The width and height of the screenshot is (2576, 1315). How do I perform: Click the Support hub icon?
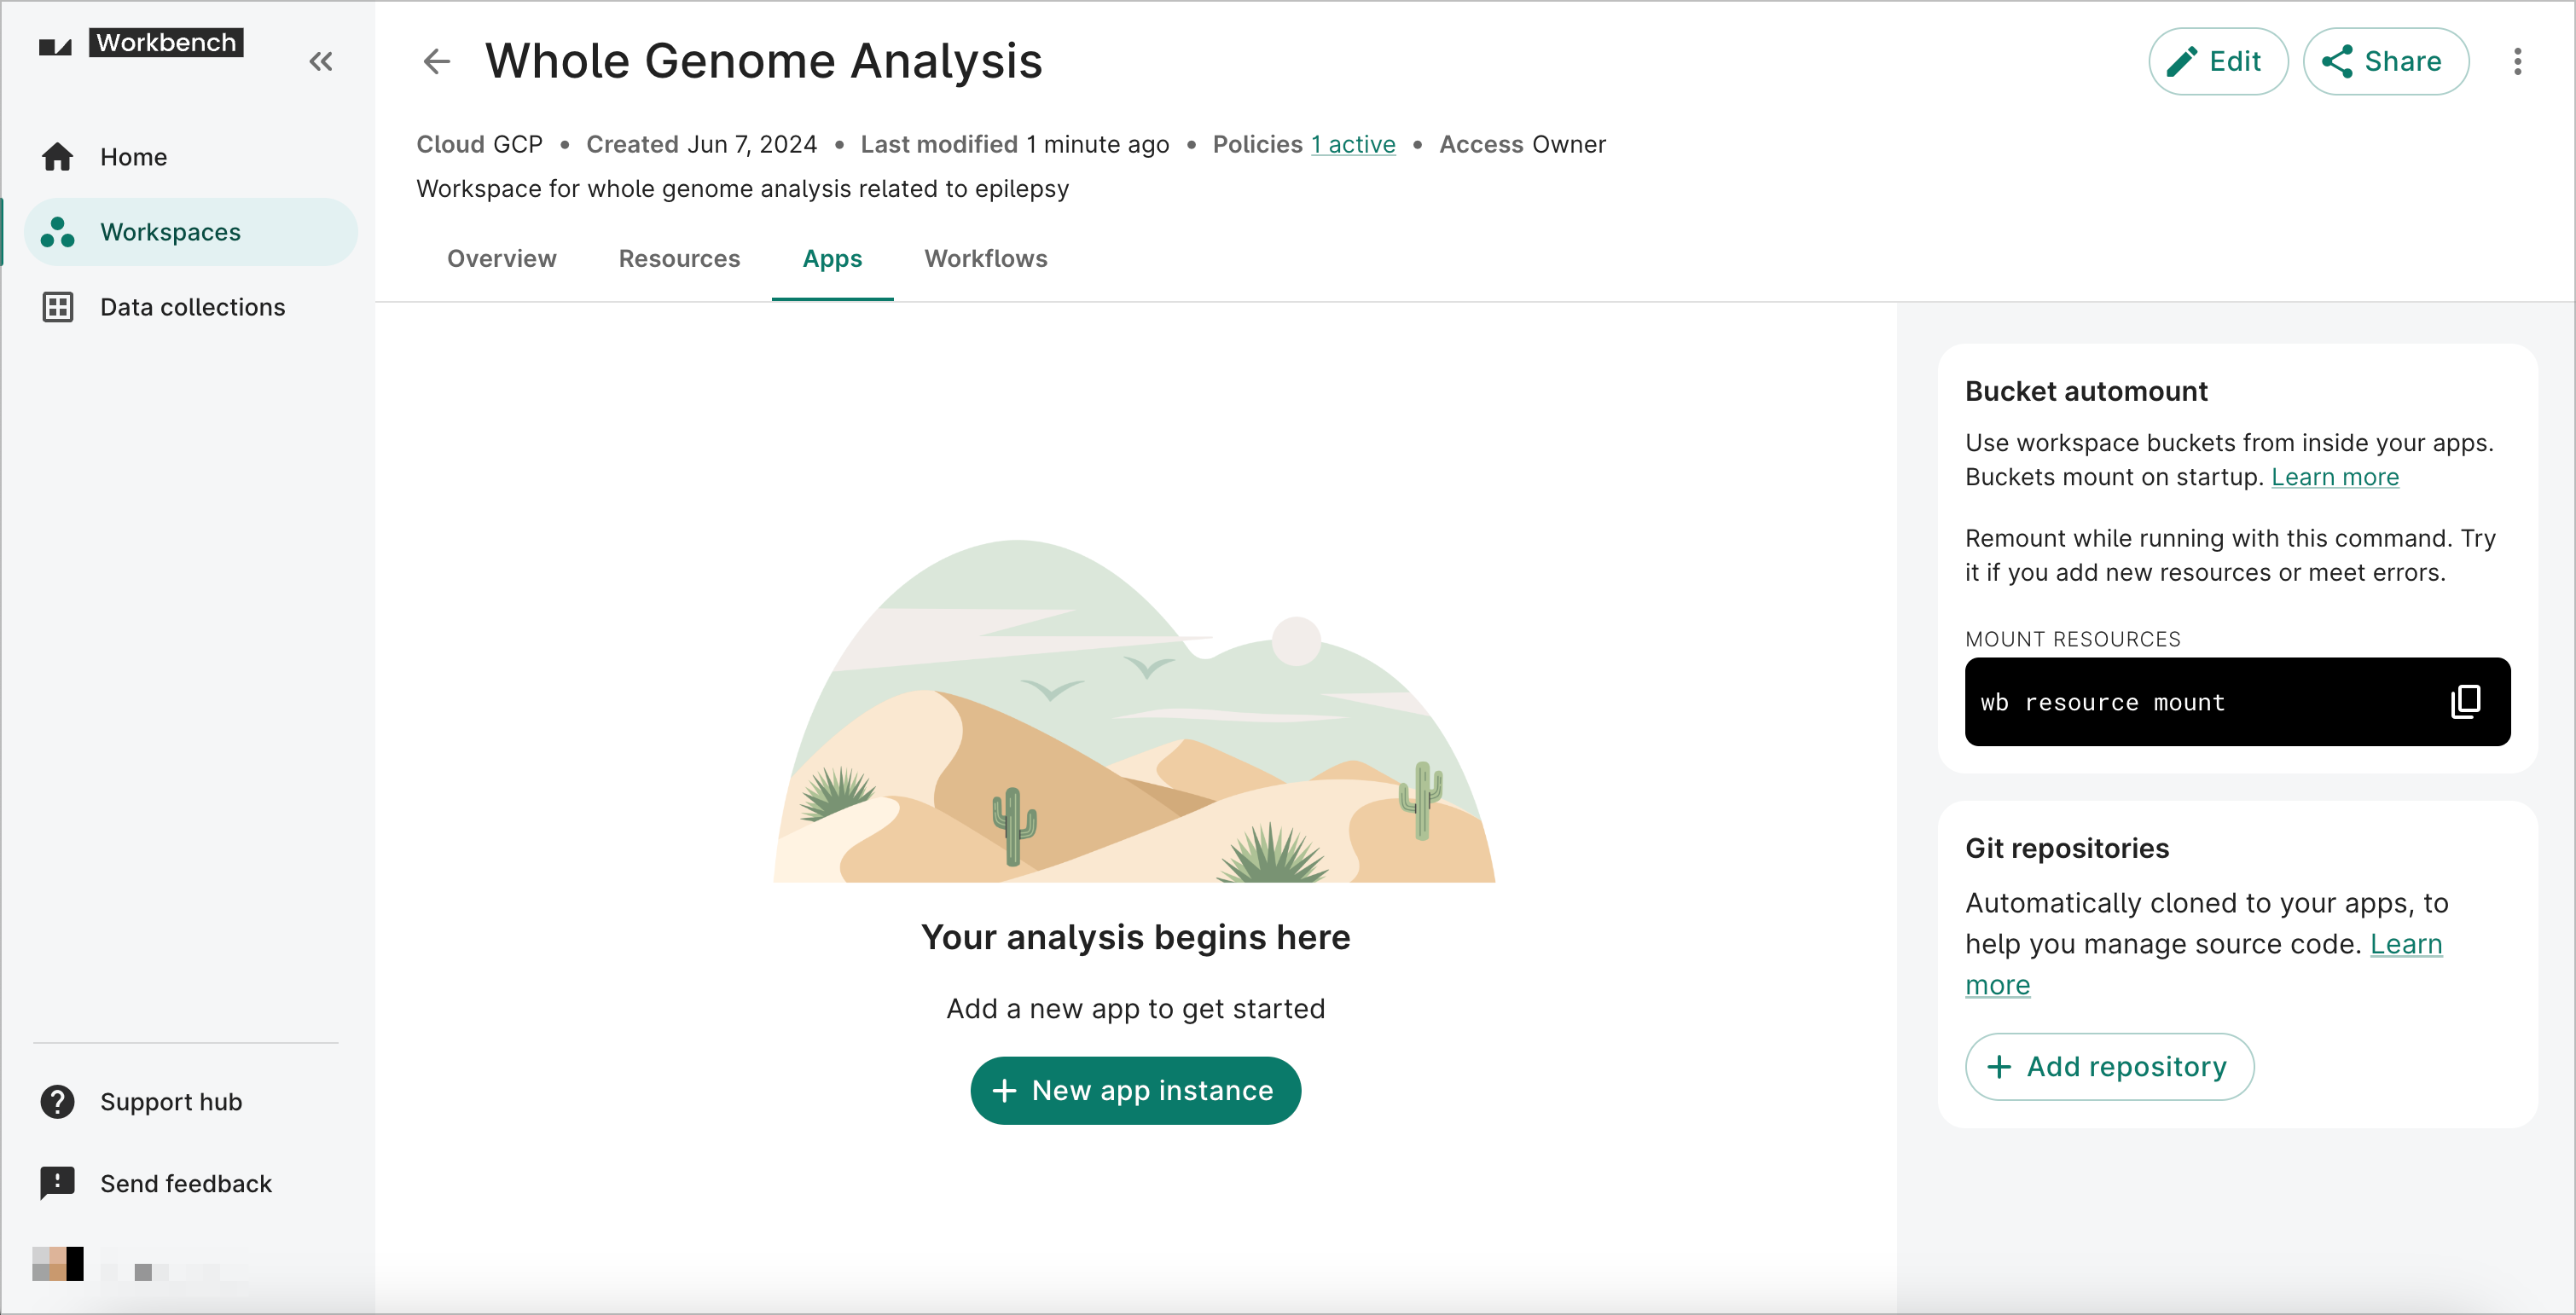57,1100
